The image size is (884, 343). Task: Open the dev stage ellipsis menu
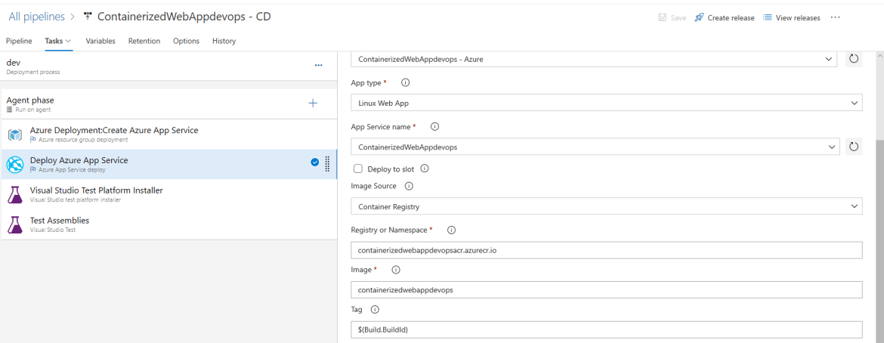[x=319, y=66]
